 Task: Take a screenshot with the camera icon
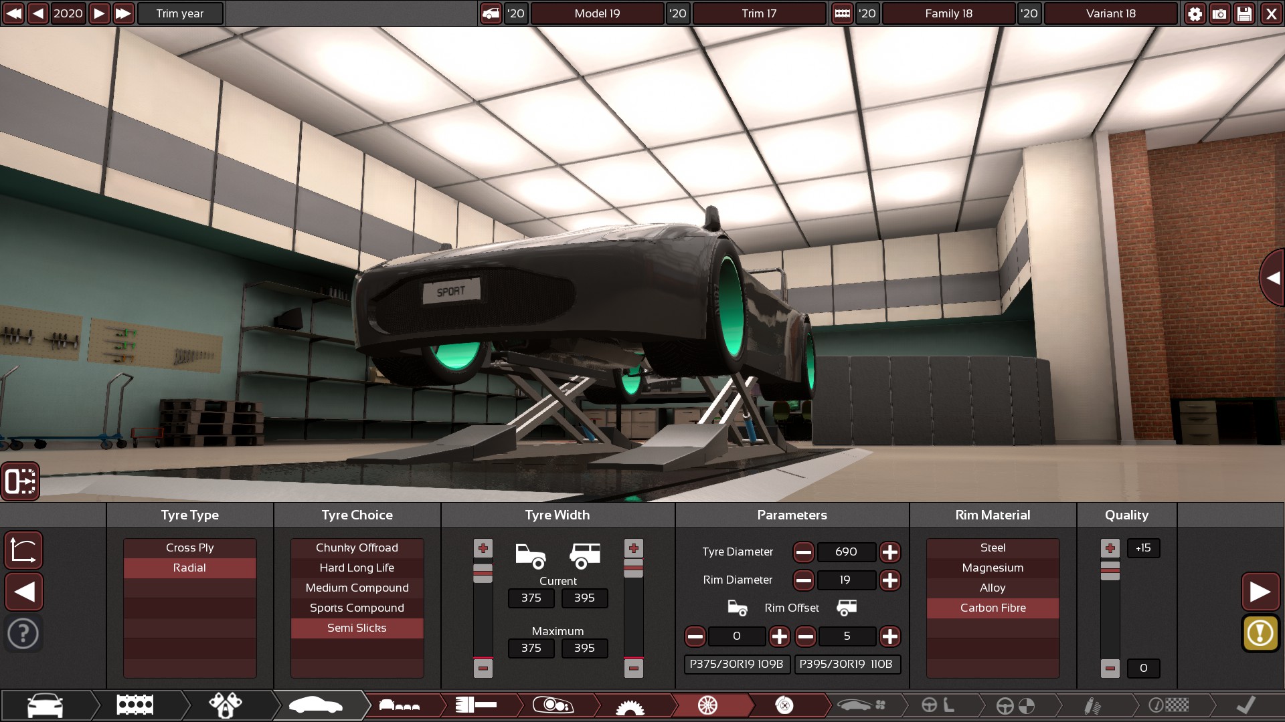(x=1219, y=13)
